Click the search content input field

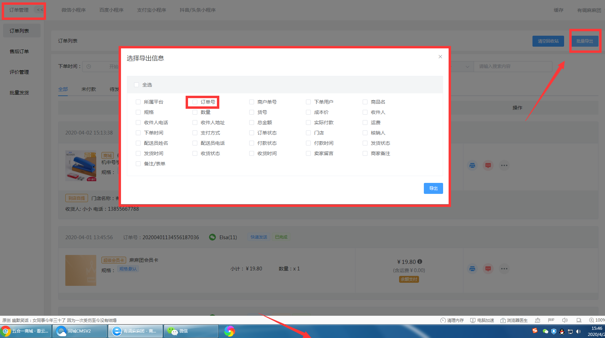[x=513, y=66]
